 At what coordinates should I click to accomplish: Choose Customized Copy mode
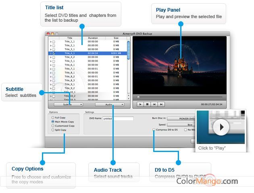click(53, 126)
